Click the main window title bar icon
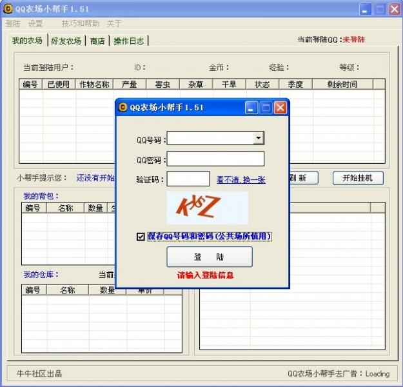 click(x=8, y=9)
